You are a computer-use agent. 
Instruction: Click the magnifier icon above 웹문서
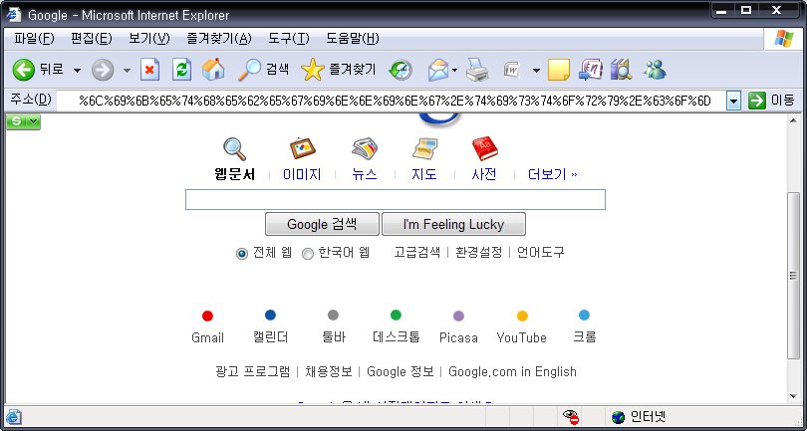235,149
